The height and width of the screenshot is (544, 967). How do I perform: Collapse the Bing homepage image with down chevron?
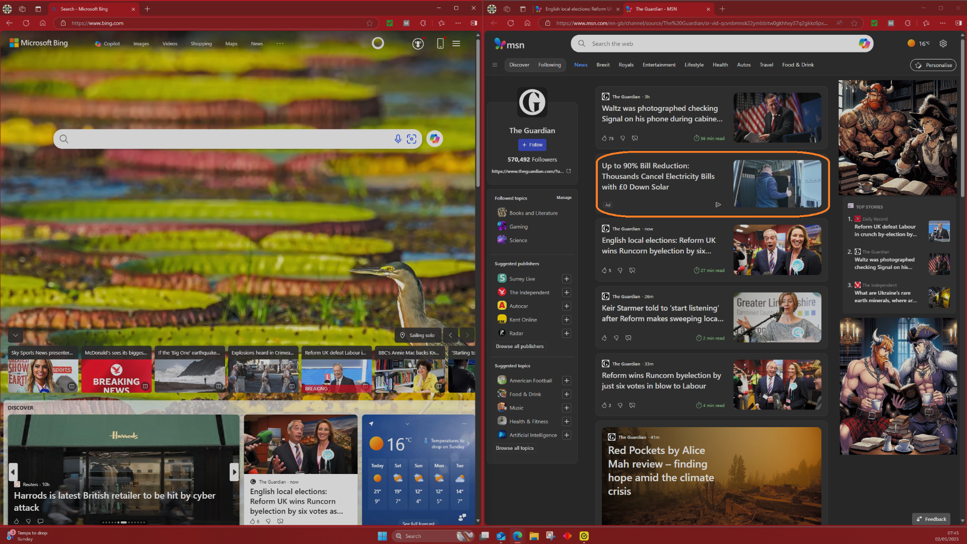[x=16, y=335]
